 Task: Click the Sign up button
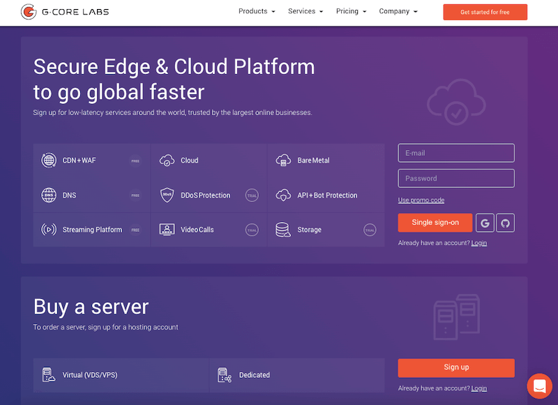(x=456, y=367)
